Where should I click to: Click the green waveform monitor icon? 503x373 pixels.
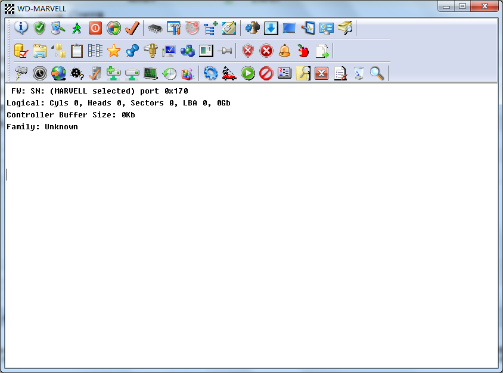[150, 73]
